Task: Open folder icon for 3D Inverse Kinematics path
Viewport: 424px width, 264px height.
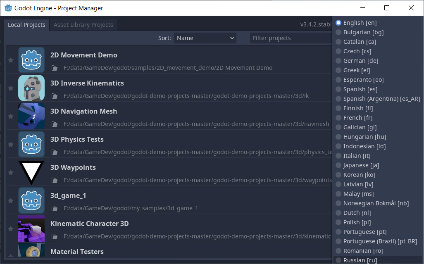Action: click(x=55, y=96)
